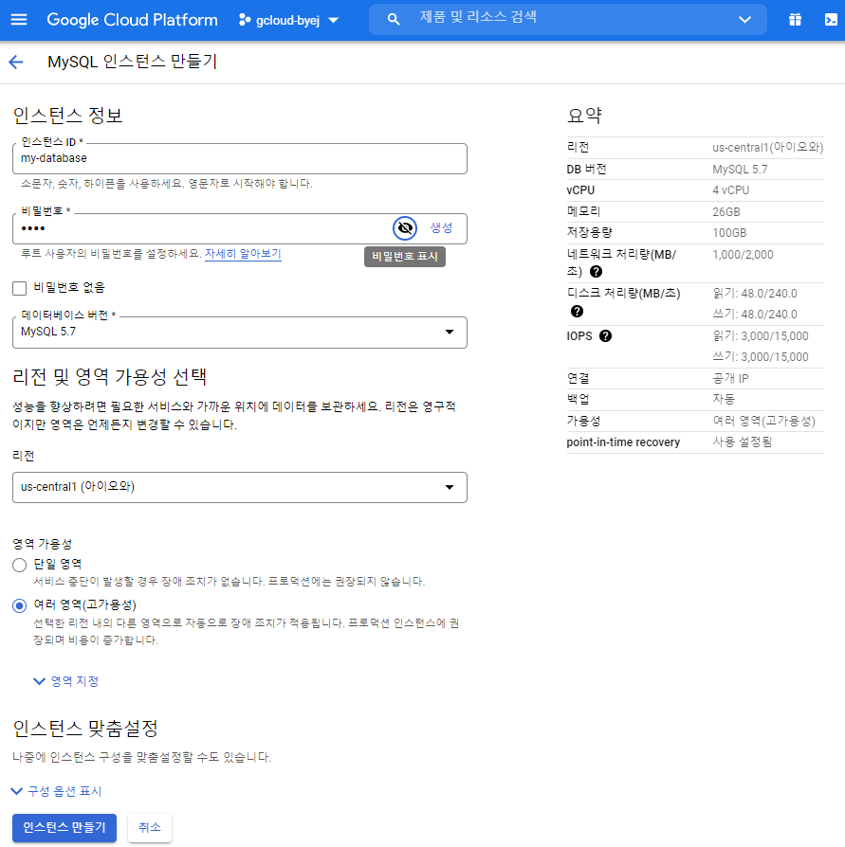Open help for 디스크 처리량
The height and width of the screenshot is (847, 845).
click(x=577, y=311)
